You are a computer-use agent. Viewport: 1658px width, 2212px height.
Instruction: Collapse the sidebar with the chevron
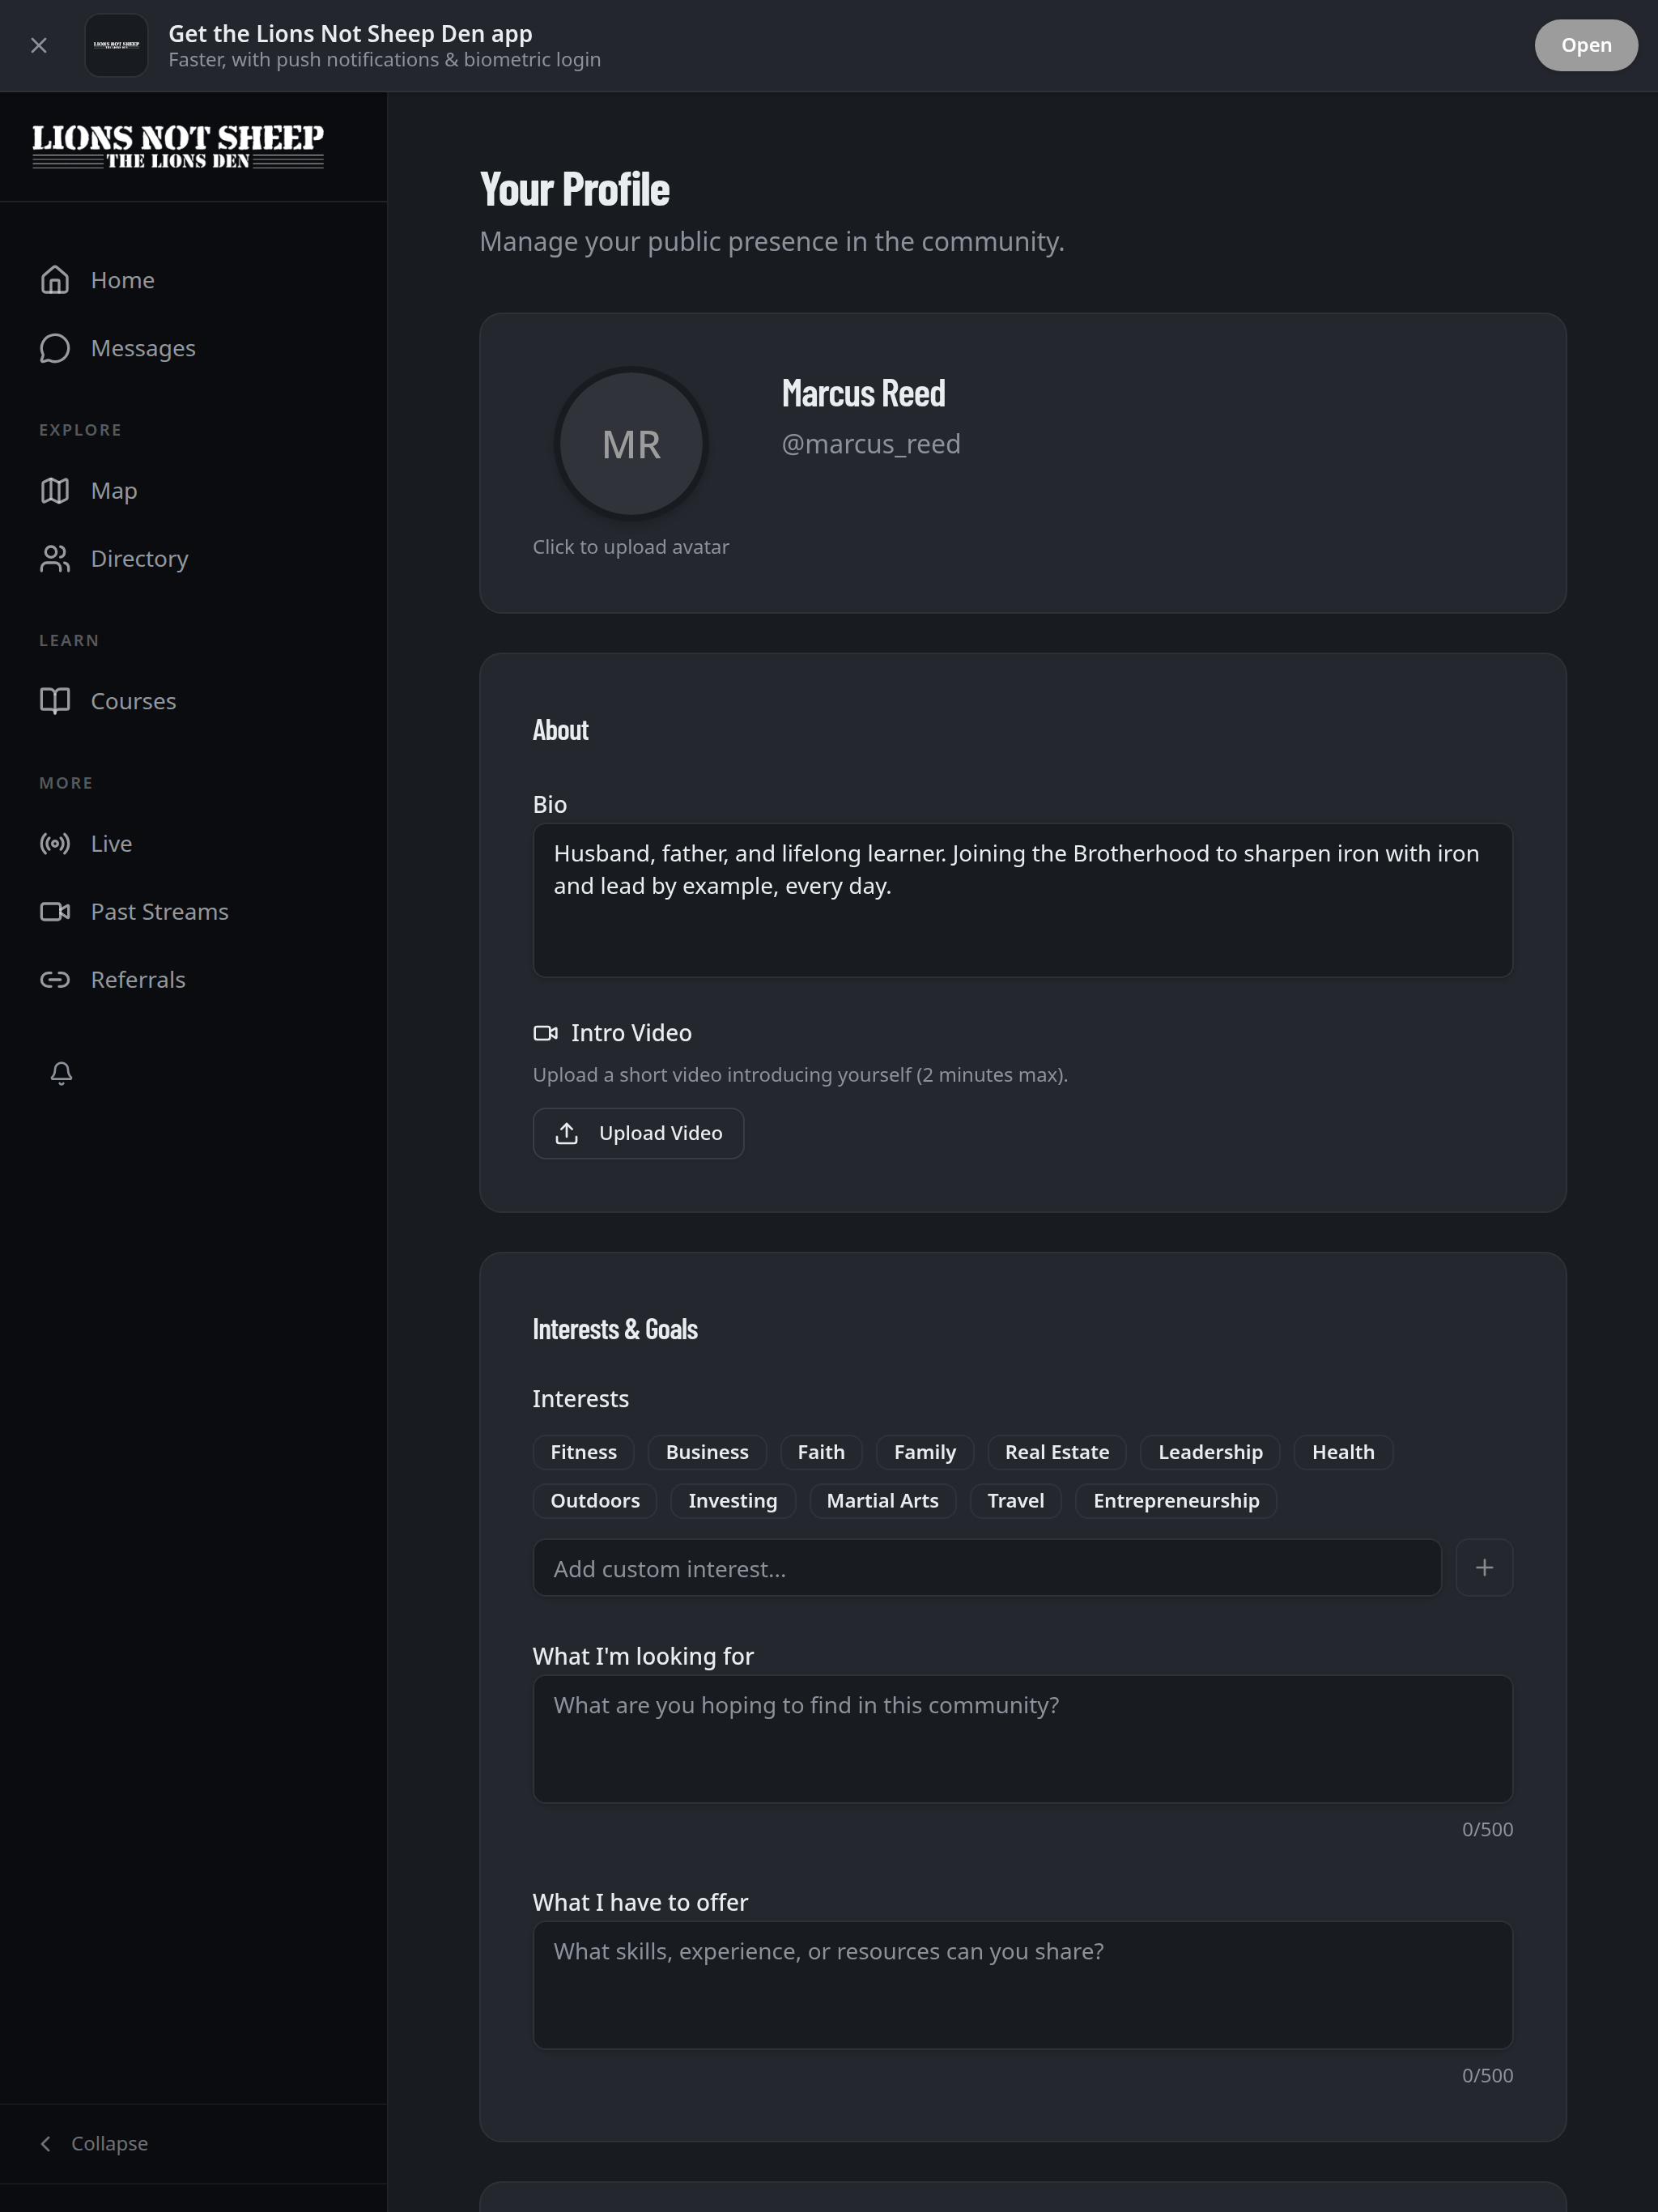(x=46, y=2143)
